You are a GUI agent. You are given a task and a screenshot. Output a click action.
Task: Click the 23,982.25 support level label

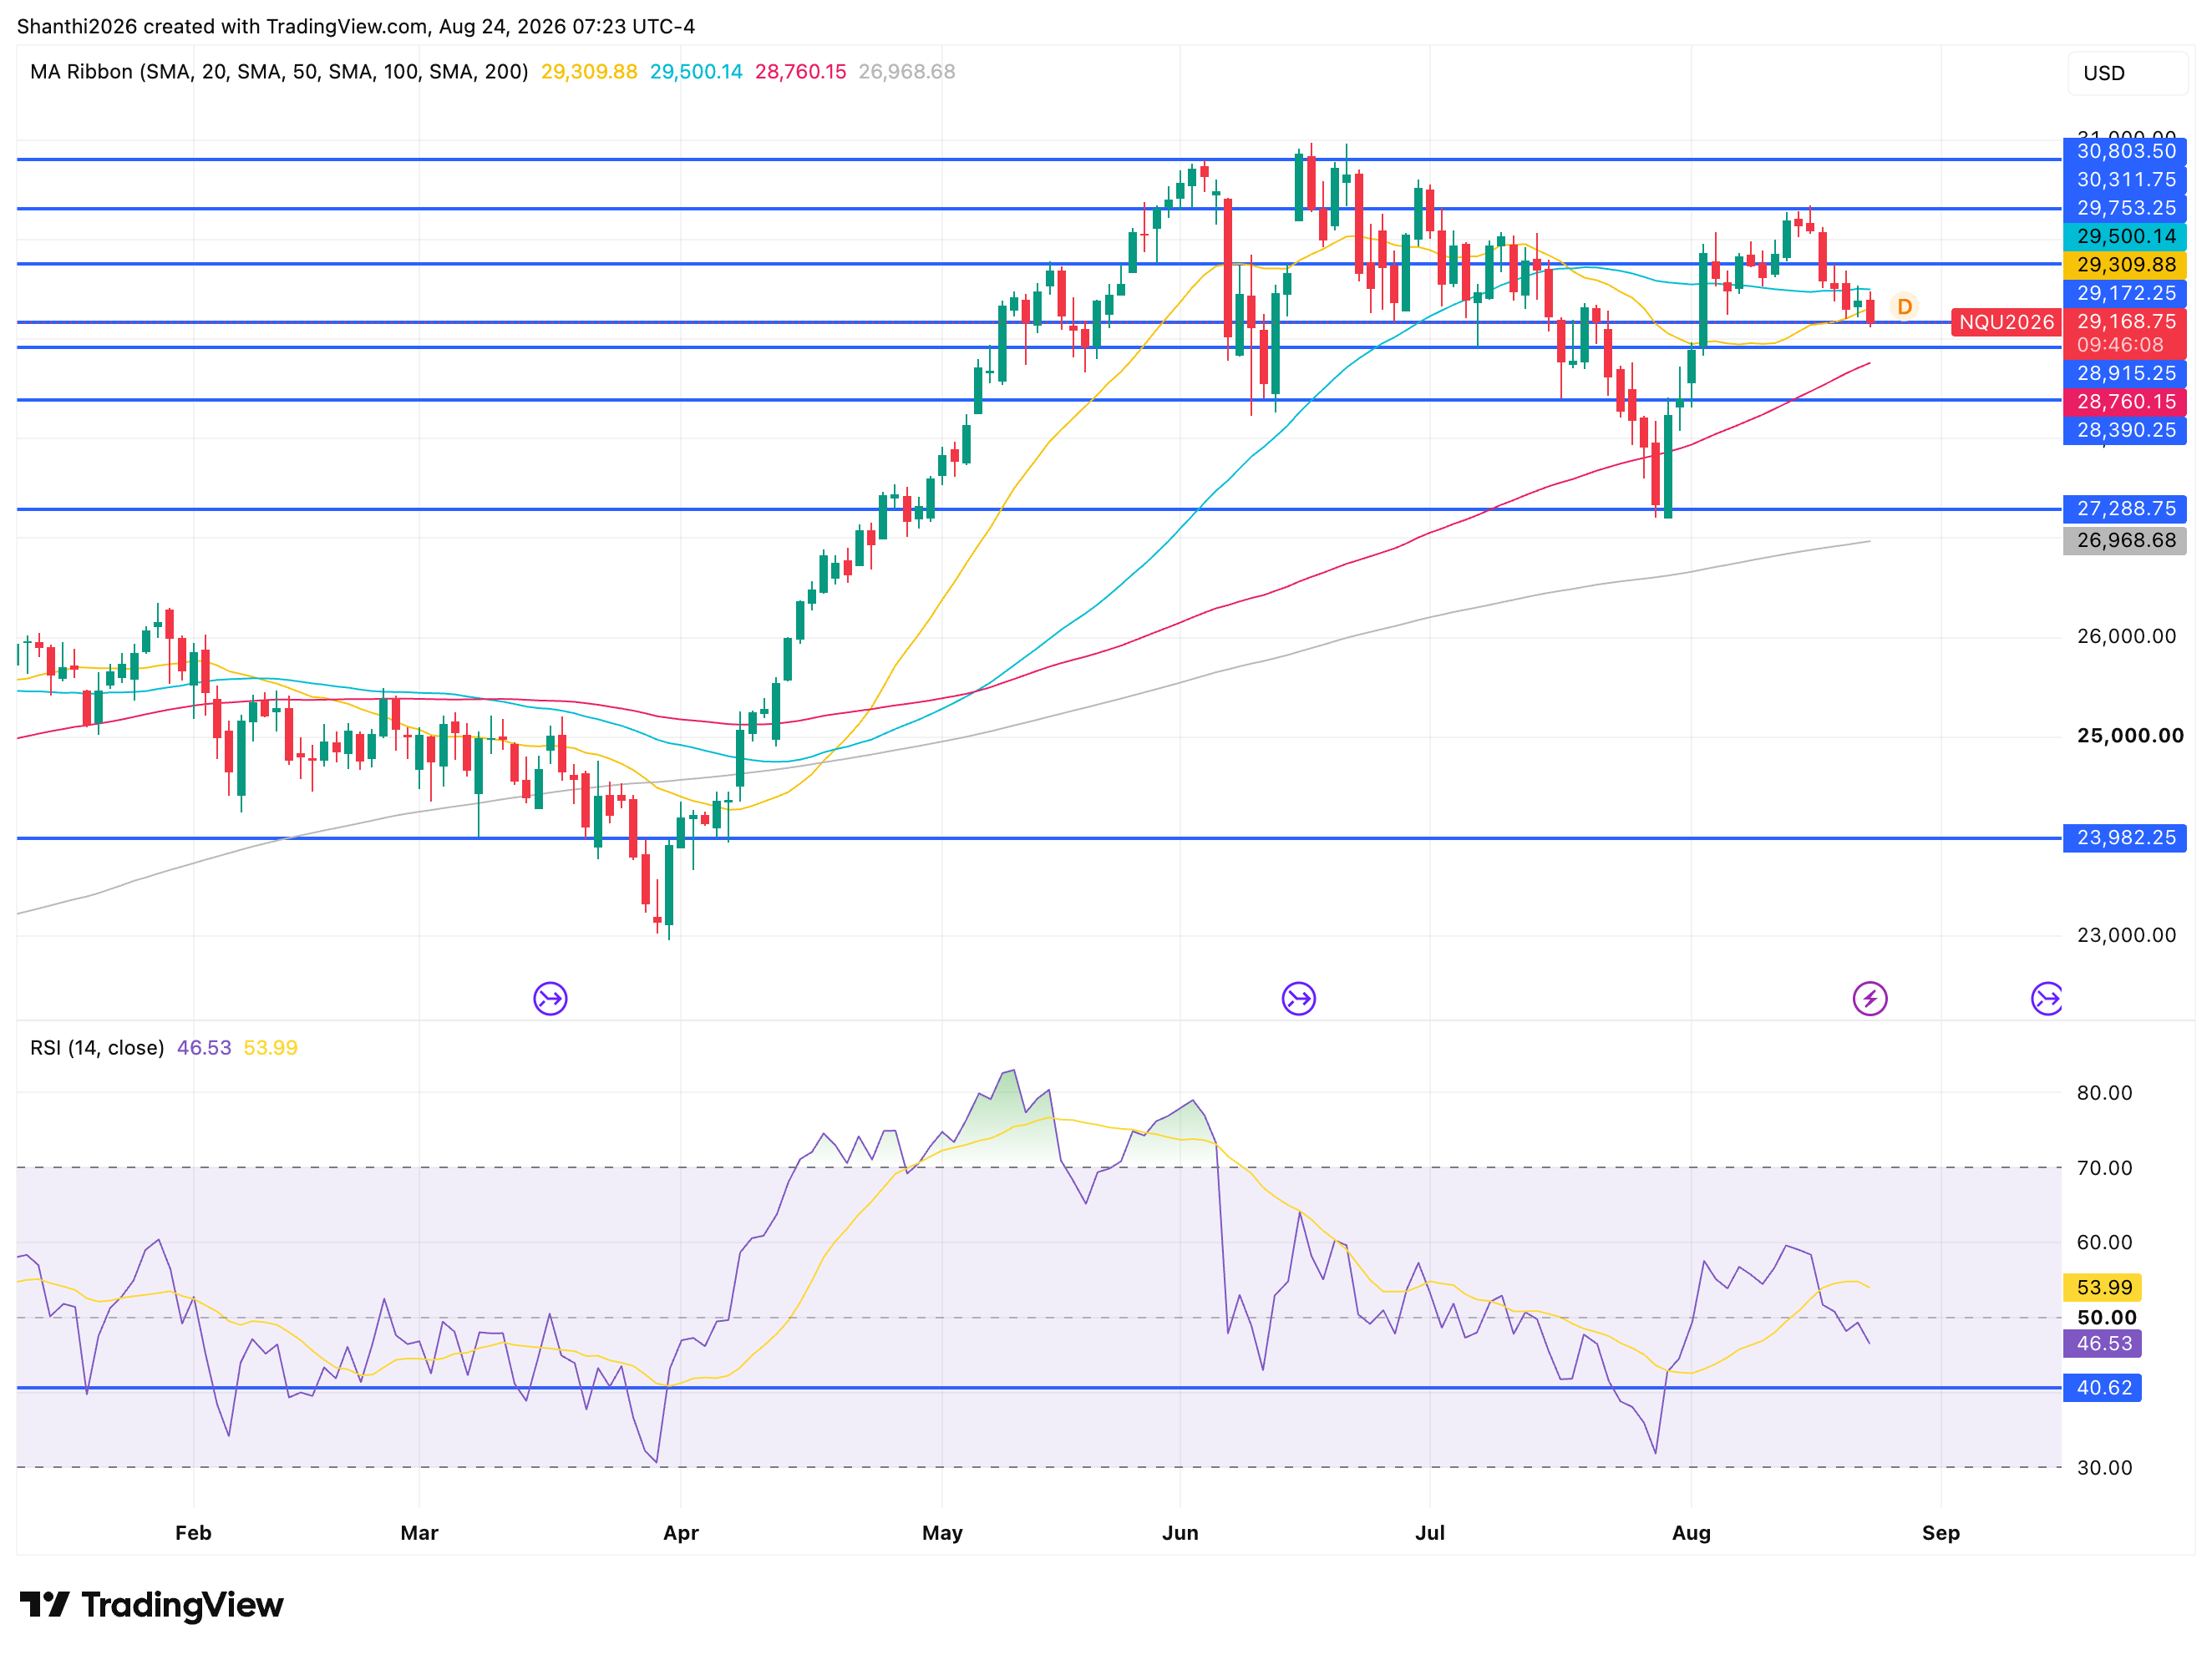2125,838
